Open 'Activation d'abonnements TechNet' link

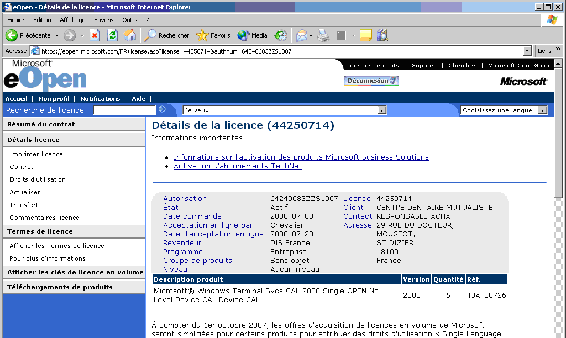pyautogui.click(x=238, y=166)
